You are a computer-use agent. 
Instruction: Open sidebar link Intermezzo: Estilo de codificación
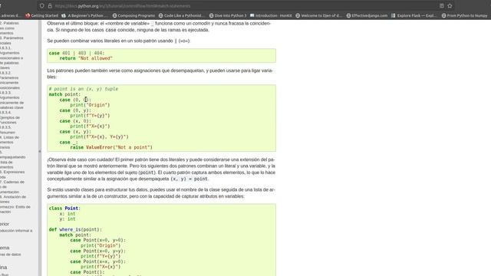coord(15,209)
